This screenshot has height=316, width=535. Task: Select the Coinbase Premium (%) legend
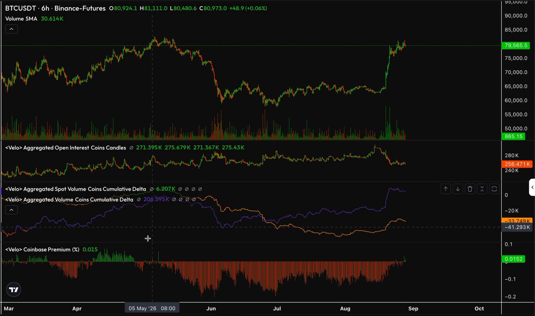click(42, 249)
